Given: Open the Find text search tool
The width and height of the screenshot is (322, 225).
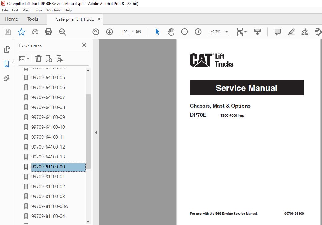Looking at the screenshot, I should (62, 32).
